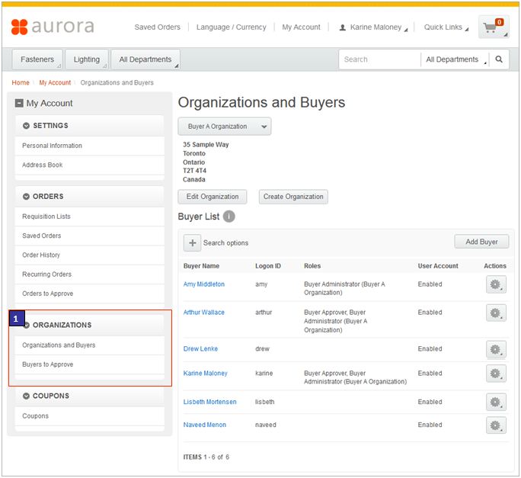Viewport: 521px width, 478px height.
Task: Collapse the Settings section
Action: 27,126
